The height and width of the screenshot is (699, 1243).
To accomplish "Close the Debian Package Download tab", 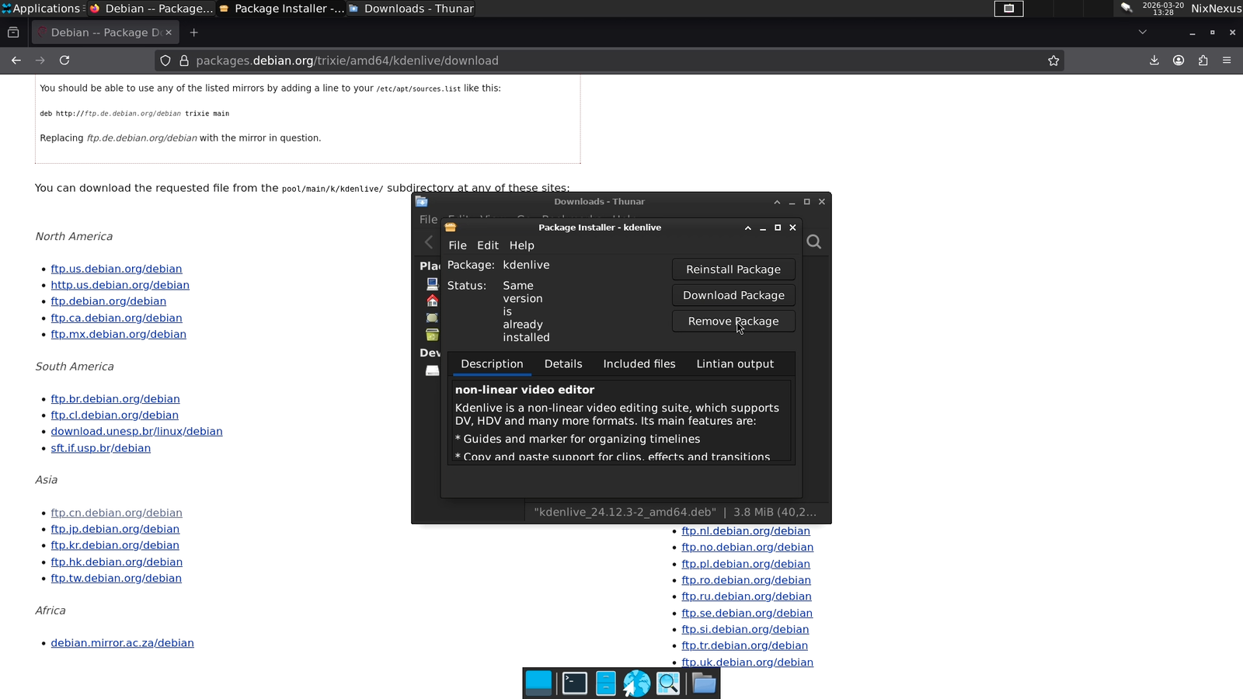I will pyautogui.click(x=169, y=33).
